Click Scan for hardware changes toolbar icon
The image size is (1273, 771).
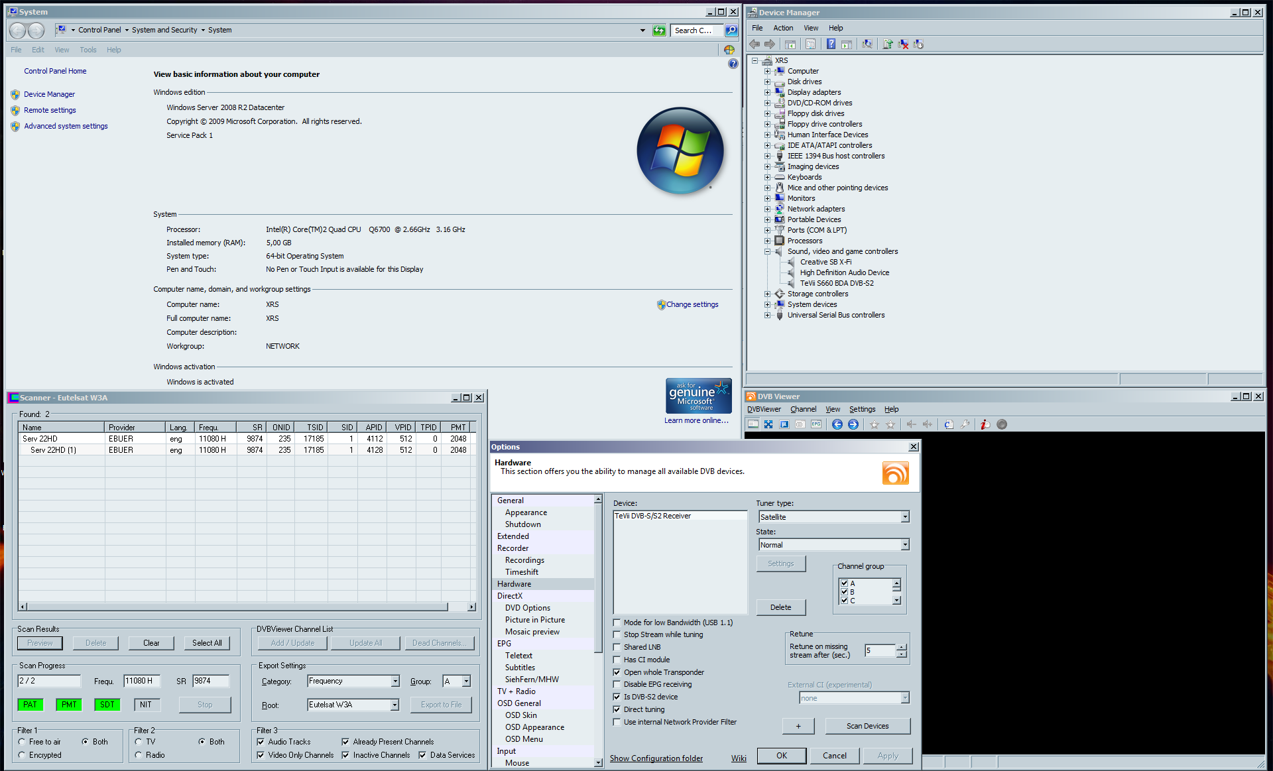(x=867, y=44)
